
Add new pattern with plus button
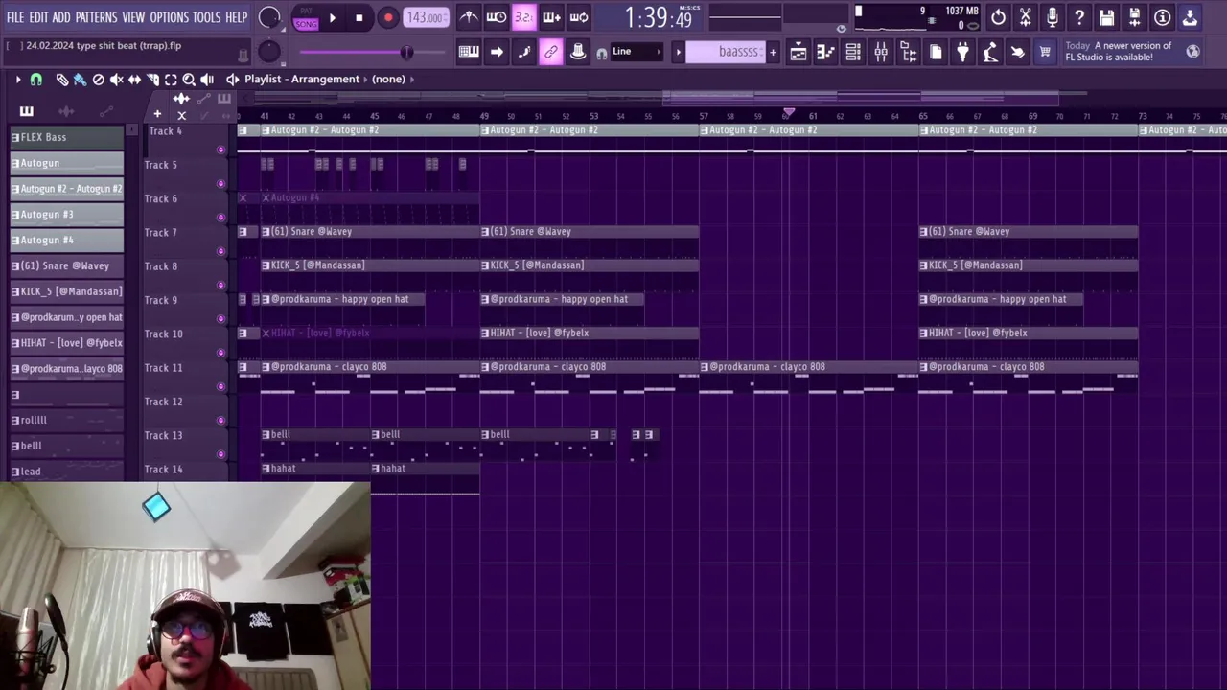(x=773, y=52)
